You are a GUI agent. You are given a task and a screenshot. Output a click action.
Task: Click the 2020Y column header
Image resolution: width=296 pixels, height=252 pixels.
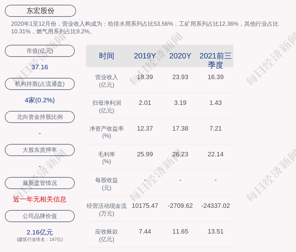tap(180, 56)
